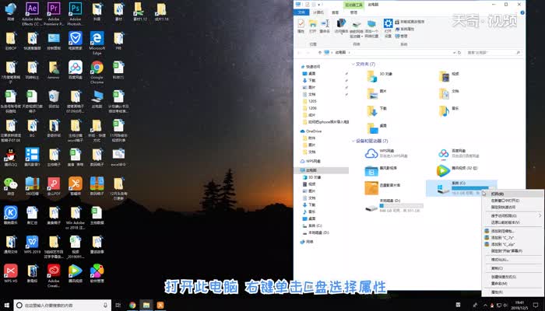Open the Recycle Bin desktop icon
Screen dimensions: 545x311
point(54,99)
